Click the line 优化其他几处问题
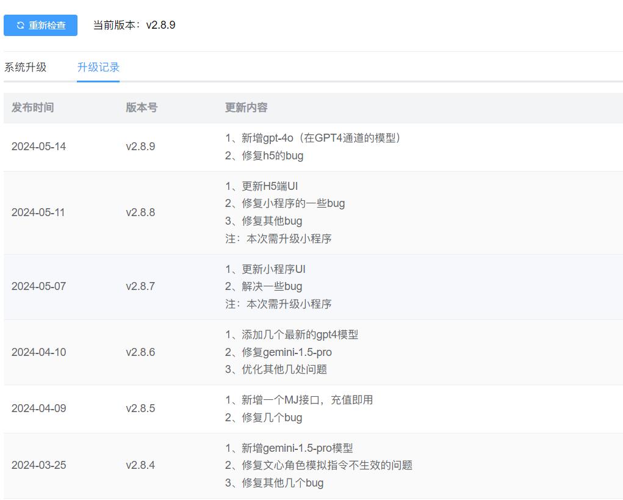Screen dimensions: 623x500 [276, 369]
